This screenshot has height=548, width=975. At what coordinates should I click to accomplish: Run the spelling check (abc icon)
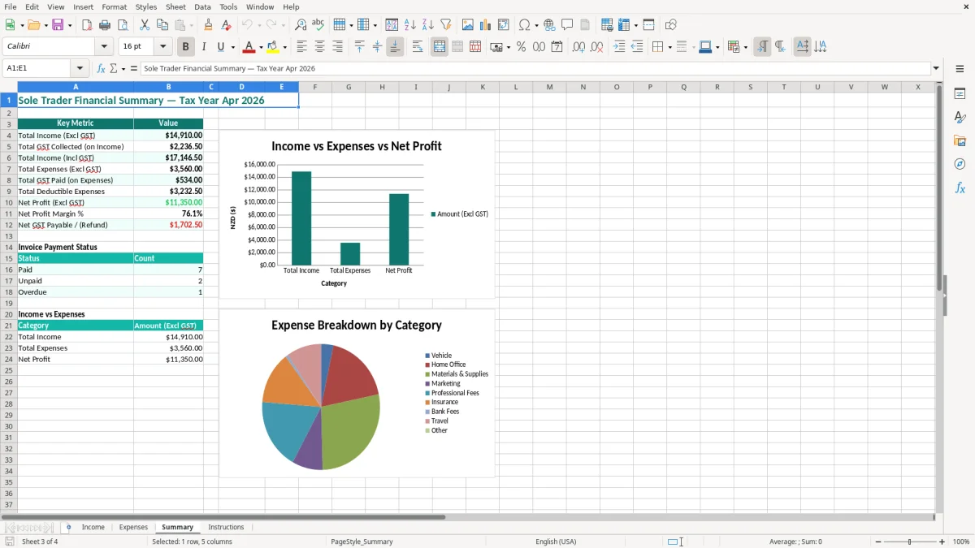point(318,25)
